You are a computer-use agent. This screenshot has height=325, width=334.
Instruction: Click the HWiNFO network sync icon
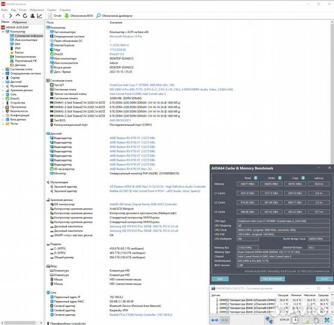coord(269,320)
